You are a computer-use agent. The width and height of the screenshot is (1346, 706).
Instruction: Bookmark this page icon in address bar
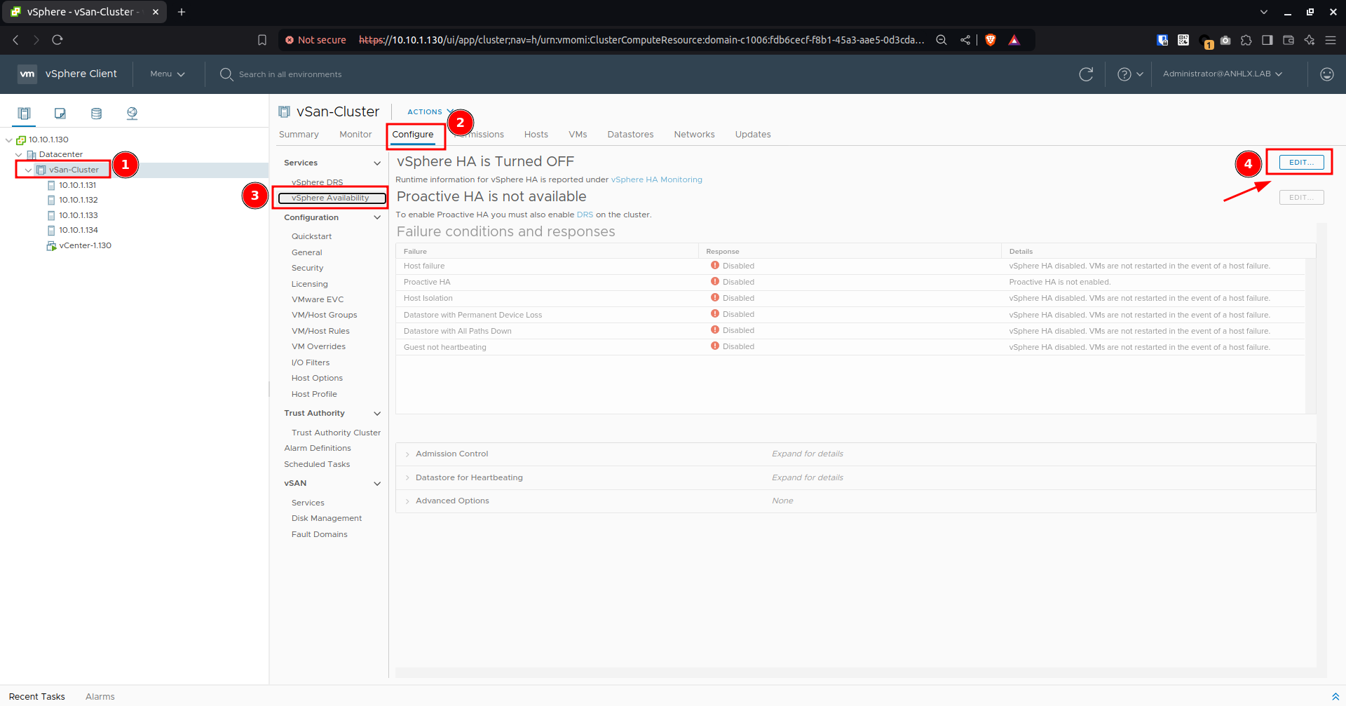[262, 40]
